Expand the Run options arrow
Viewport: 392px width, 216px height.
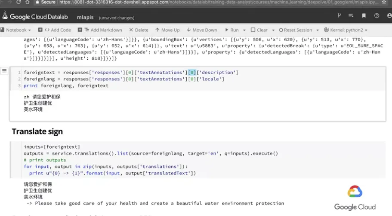click(244, 30)
